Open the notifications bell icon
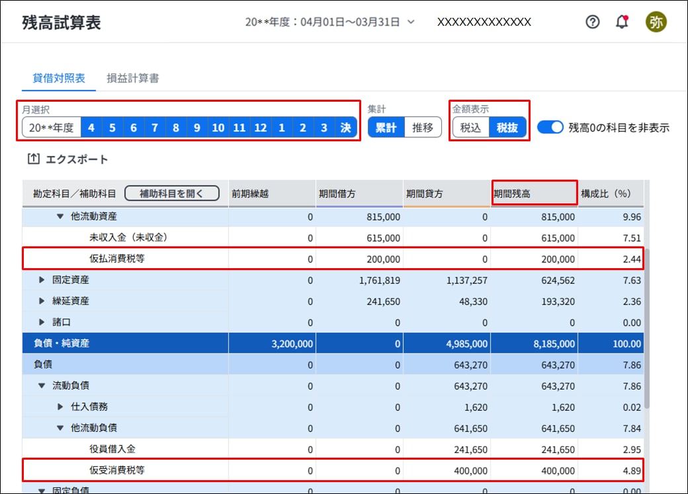 [622, 22]
